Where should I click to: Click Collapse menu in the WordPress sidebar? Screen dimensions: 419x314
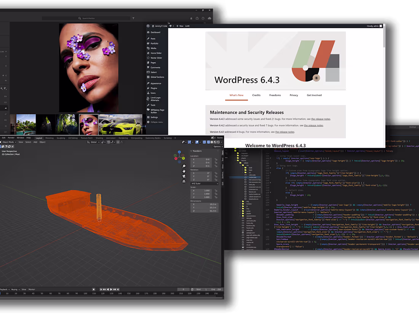[156, 122]
